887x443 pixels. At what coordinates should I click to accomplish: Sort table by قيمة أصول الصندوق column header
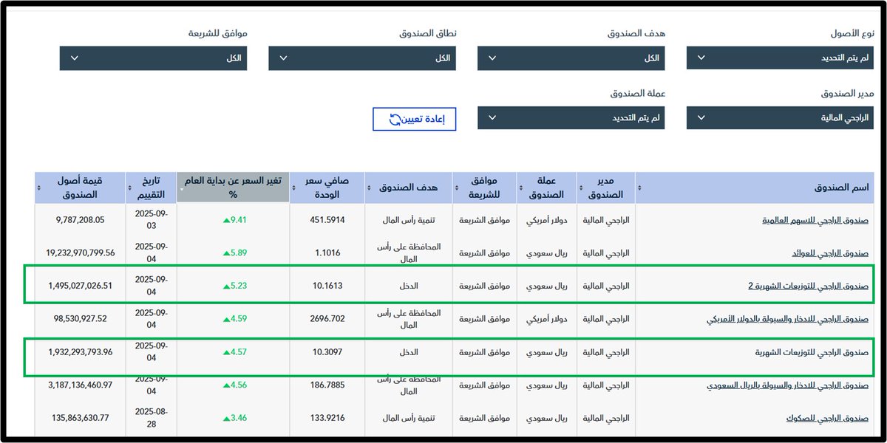pos(80,188)
